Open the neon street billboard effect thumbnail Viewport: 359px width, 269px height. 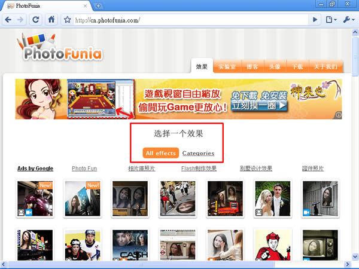click(35, 244)
